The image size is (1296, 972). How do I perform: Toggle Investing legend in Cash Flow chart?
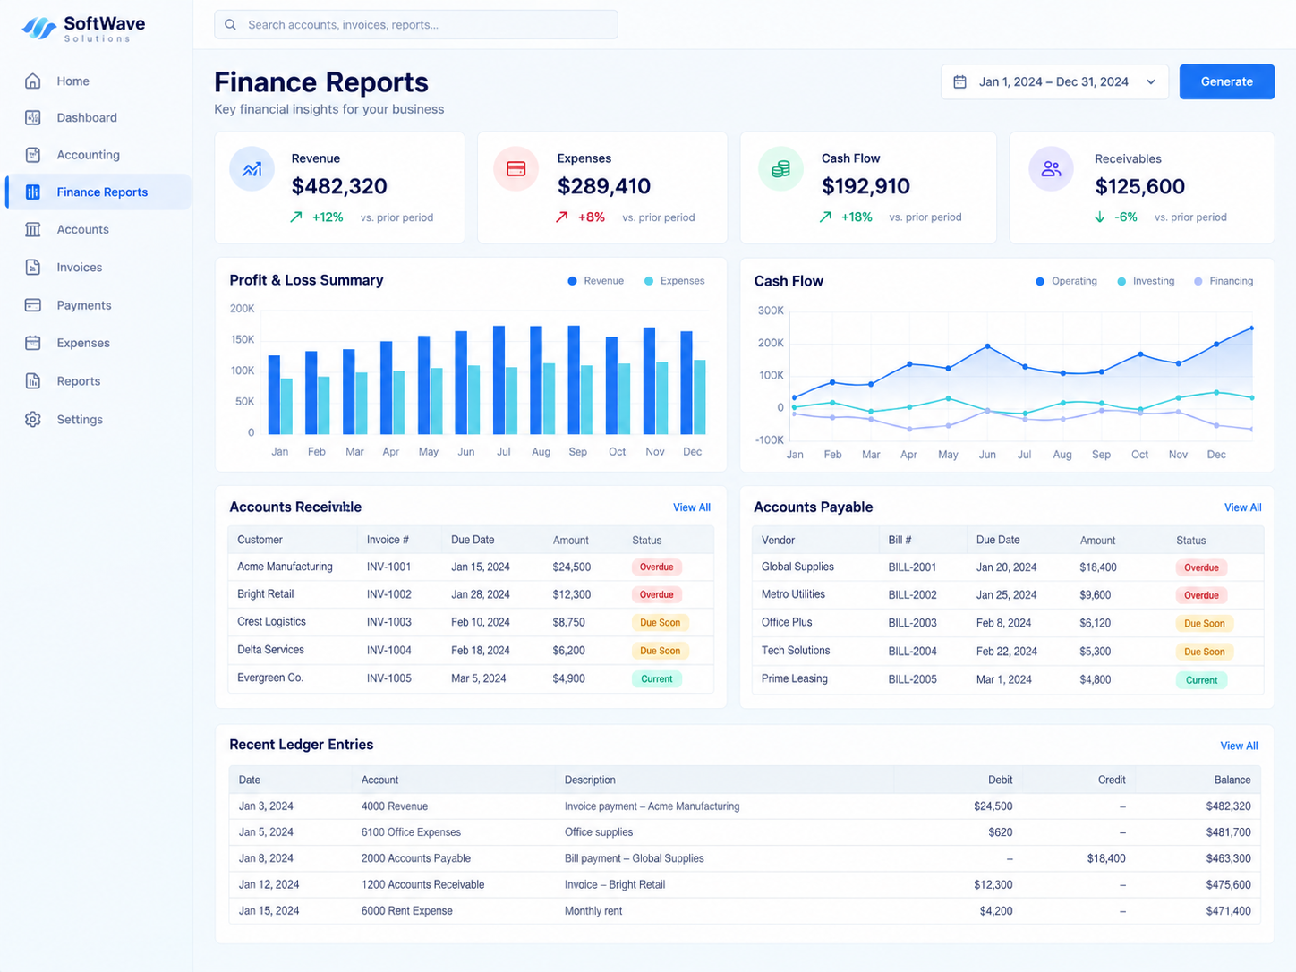tap(1146, 281)
